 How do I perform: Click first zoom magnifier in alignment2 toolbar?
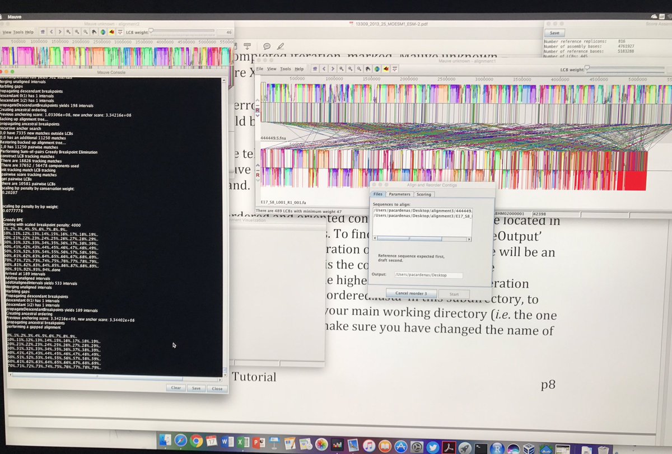(68, 32)
